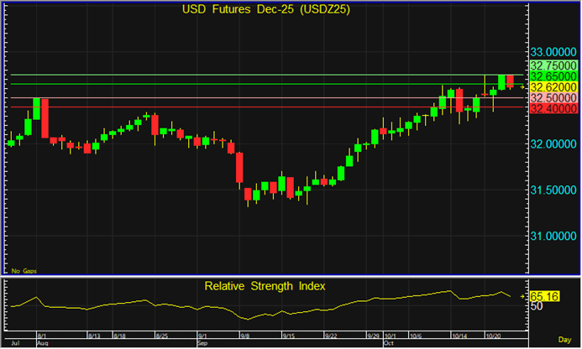582x349 pixels.
Task: Click the 9/15 date on time axis
Action: [x=287, y=336]
